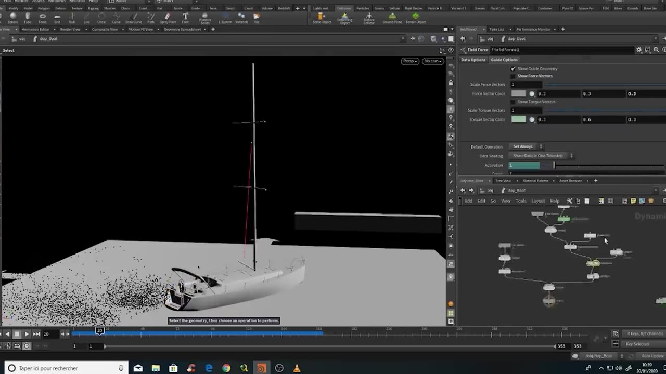Select the Tube shelf tool
This screenshot has width=666, height=374.
28,18
